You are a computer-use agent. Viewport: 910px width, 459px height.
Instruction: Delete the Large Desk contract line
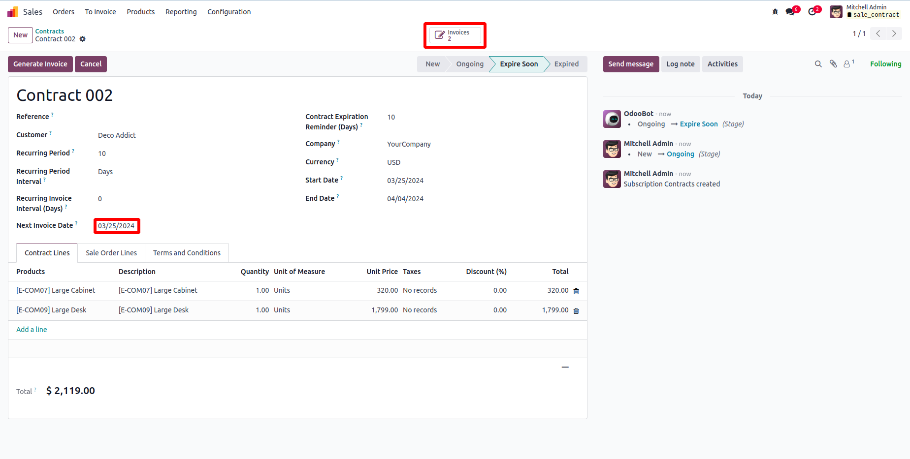click(576, 311)
